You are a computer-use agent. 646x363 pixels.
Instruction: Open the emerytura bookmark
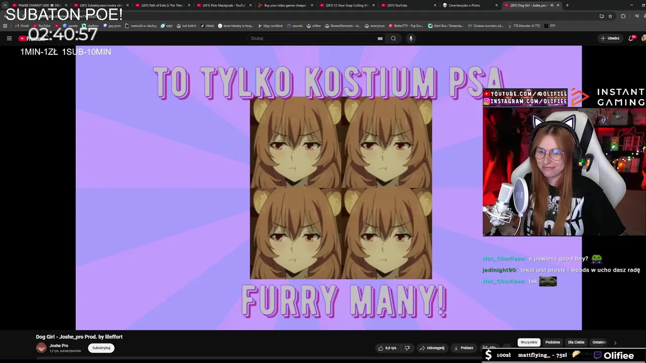point(374,26)
